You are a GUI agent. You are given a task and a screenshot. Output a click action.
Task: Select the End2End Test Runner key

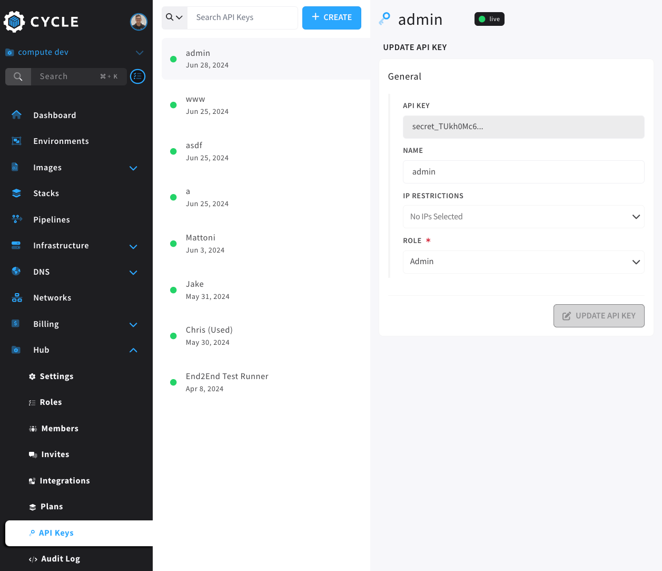coord(266,382)
